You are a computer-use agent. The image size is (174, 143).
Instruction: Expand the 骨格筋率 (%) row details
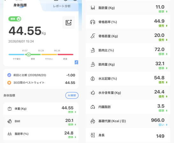coord(128,22)
